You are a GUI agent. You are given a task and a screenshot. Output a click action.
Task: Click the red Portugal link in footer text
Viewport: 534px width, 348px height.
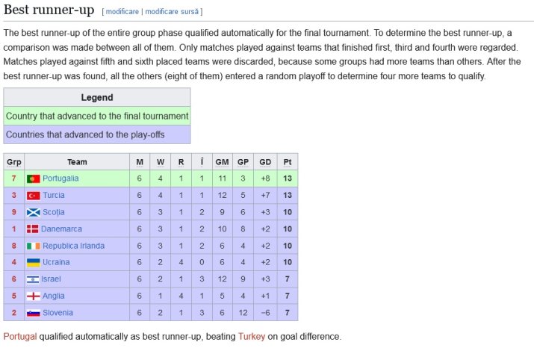pyautogui.click(x=20, y=336)
